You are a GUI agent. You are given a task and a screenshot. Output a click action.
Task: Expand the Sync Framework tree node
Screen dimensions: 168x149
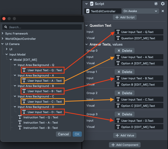(x=2, y=33)
